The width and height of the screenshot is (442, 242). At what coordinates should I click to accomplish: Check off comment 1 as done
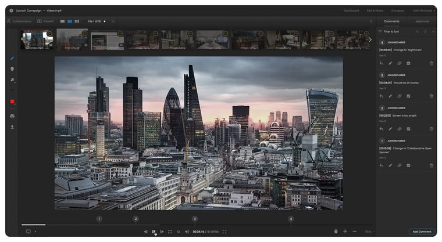pyautogui.click(x=408, y=165)
